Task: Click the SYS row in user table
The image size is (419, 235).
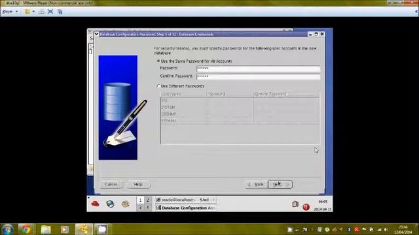Action: click(240, 101)
